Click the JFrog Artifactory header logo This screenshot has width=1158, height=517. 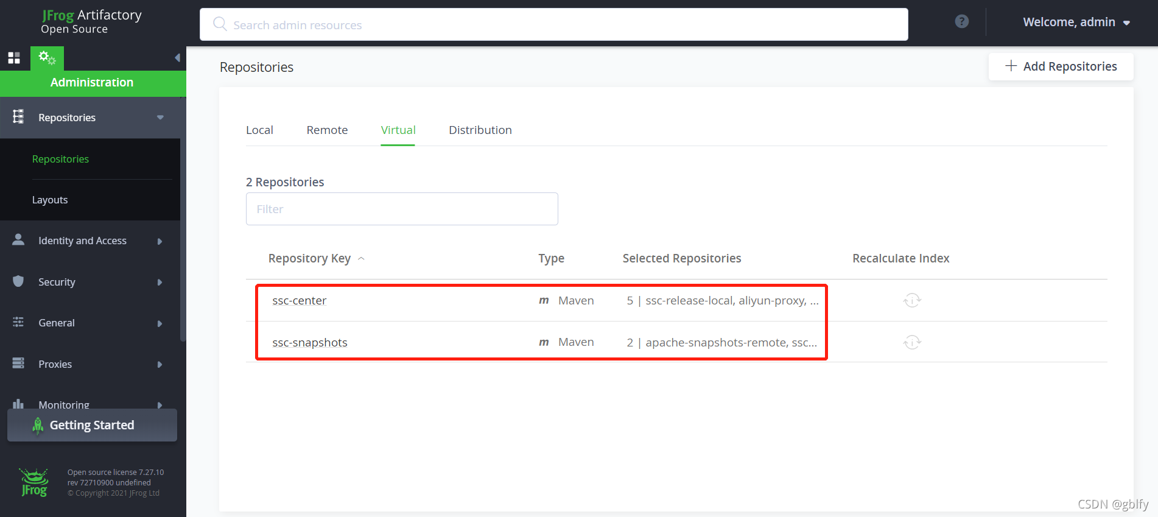point(91,21)
